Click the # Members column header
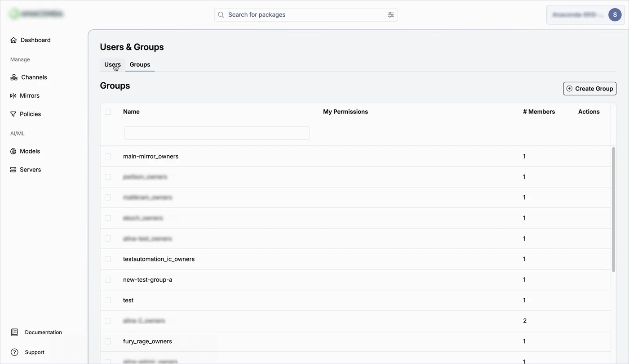Image resolution: width=629 pixels, height=364 pixels. (539, 112)
